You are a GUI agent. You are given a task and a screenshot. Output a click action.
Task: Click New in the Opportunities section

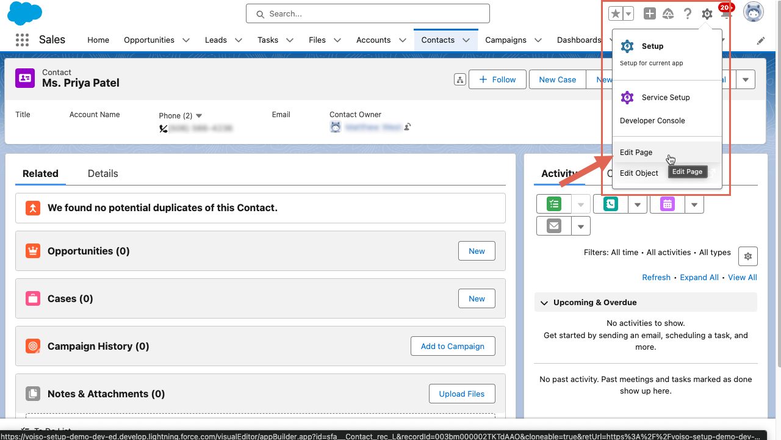point(477,251)
